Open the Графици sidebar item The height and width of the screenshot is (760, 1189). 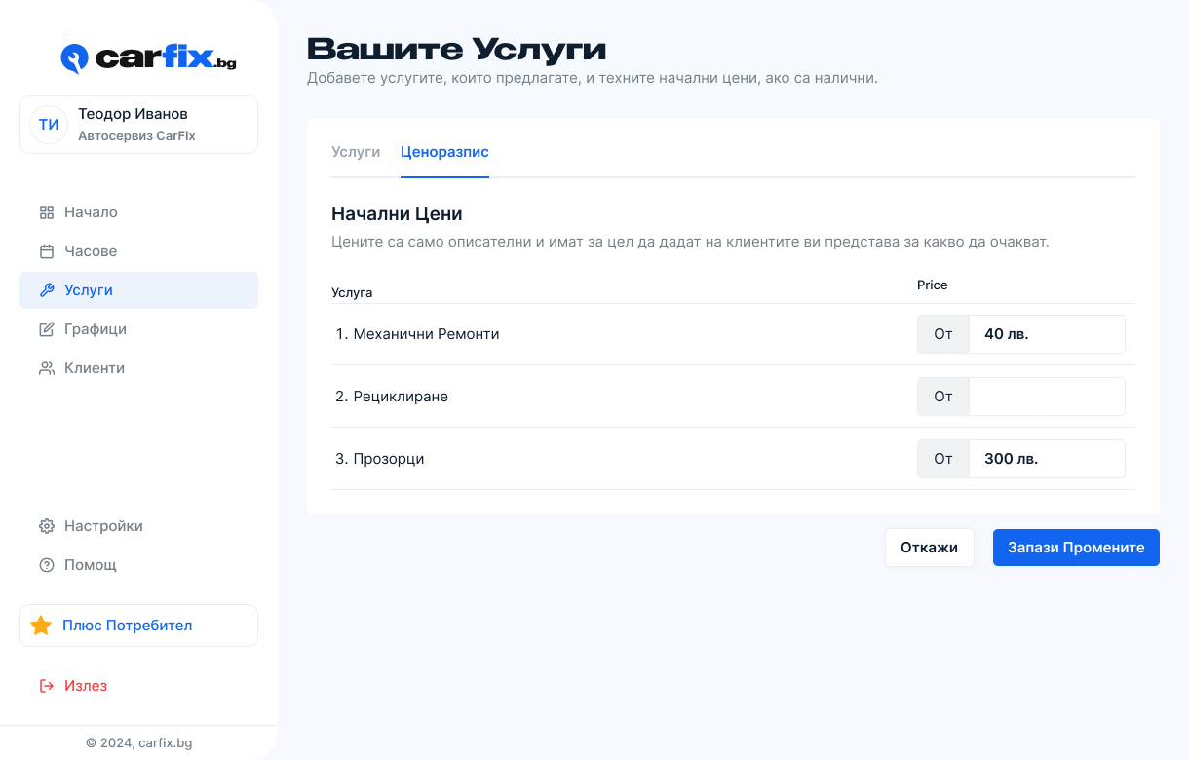click(138, 329)
